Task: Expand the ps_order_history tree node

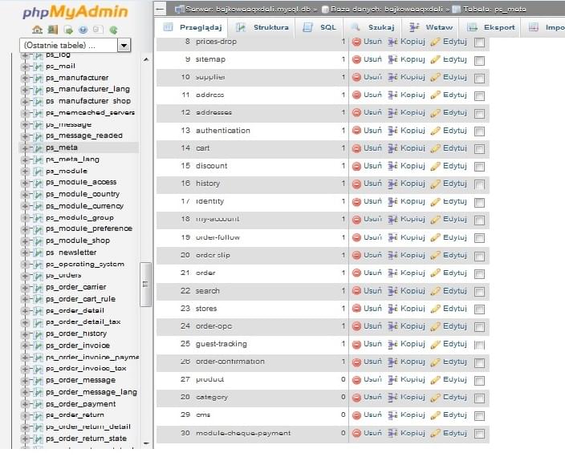Action: [x=26, y=334]
